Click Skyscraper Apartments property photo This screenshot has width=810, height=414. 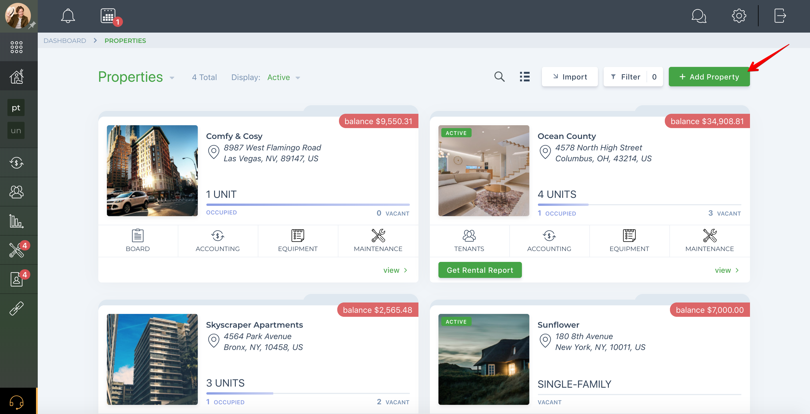pyautogui.click(x=152, y=359)
